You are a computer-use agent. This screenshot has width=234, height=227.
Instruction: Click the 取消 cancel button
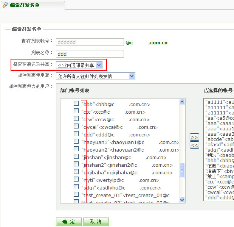[96, 222]
